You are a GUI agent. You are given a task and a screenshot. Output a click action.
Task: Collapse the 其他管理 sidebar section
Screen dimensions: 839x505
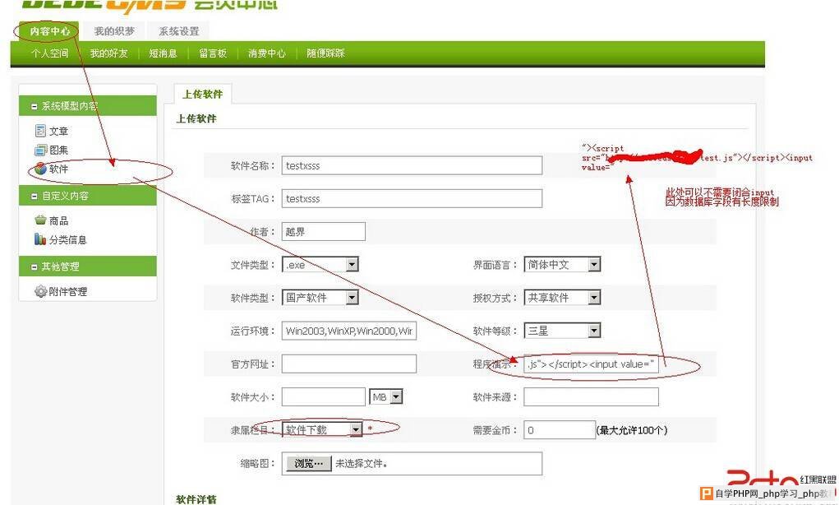[x=35, y=266]
